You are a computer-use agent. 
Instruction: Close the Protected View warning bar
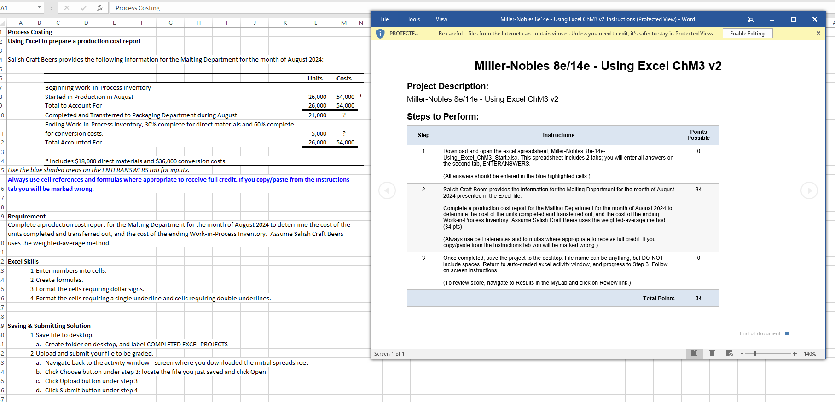pos(818,33)
